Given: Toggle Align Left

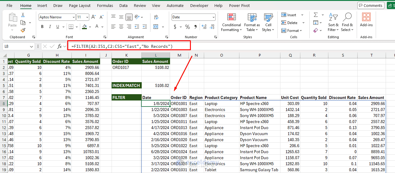Looking at the screenshot, I should click(x=113, y=27).
